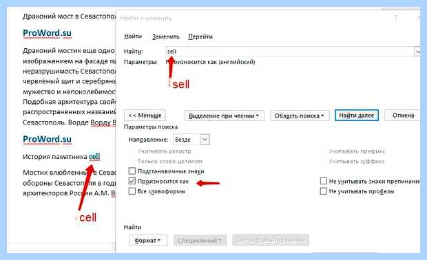427x260 pixels.
Task: Click the word cell in the document
Action: pyautogui.click(x=94, y=157)
